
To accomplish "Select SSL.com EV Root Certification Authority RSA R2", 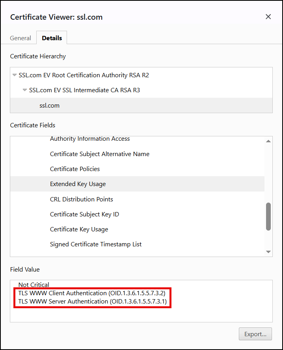I will tap(84, 75).
